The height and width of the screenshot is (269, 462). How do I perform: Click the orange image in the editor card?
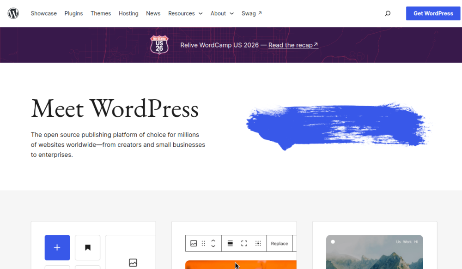point(241,264)
